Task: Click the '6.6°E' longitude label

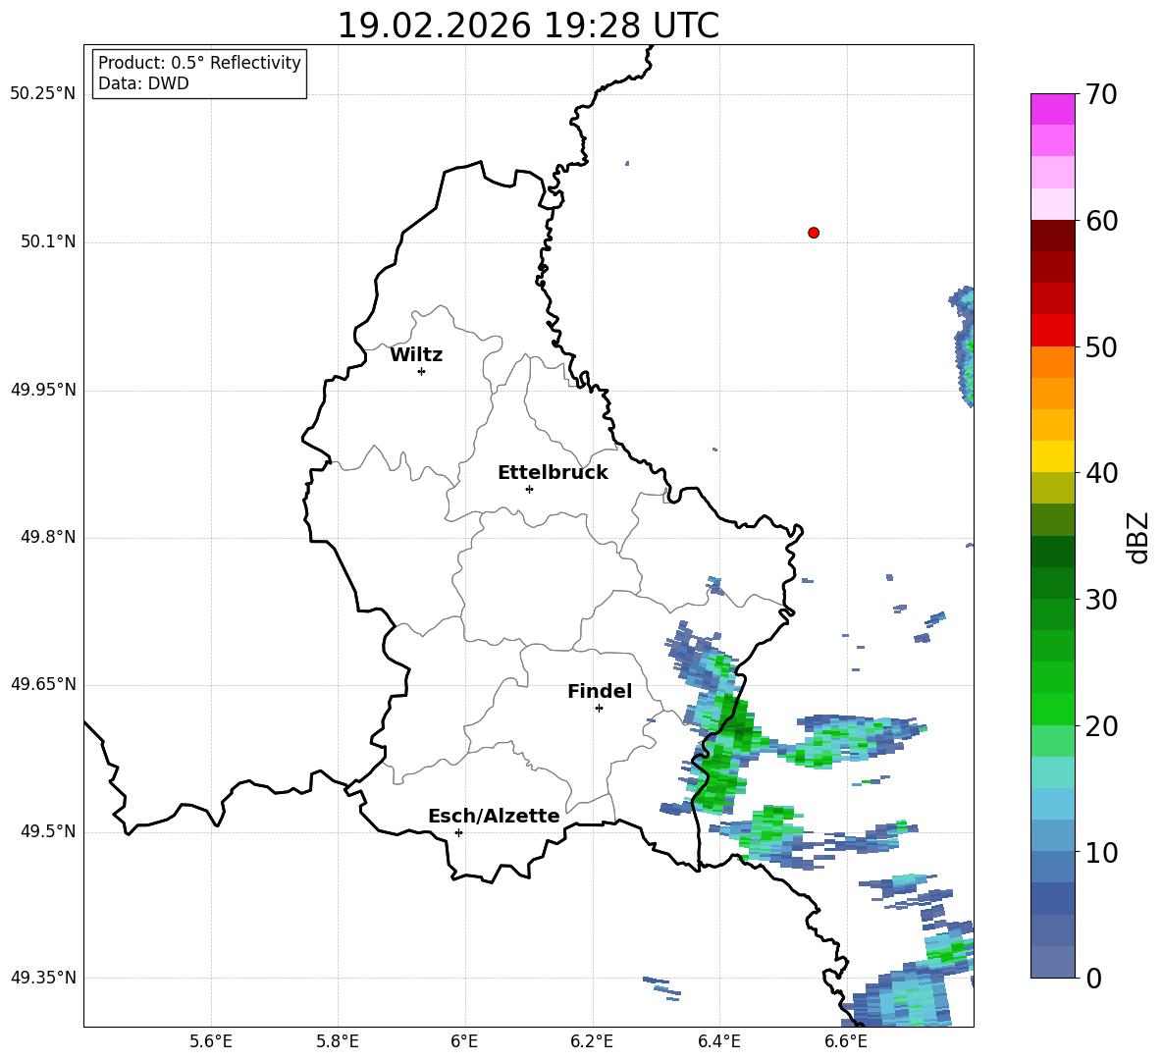Action: click(x=846, y=1041)
